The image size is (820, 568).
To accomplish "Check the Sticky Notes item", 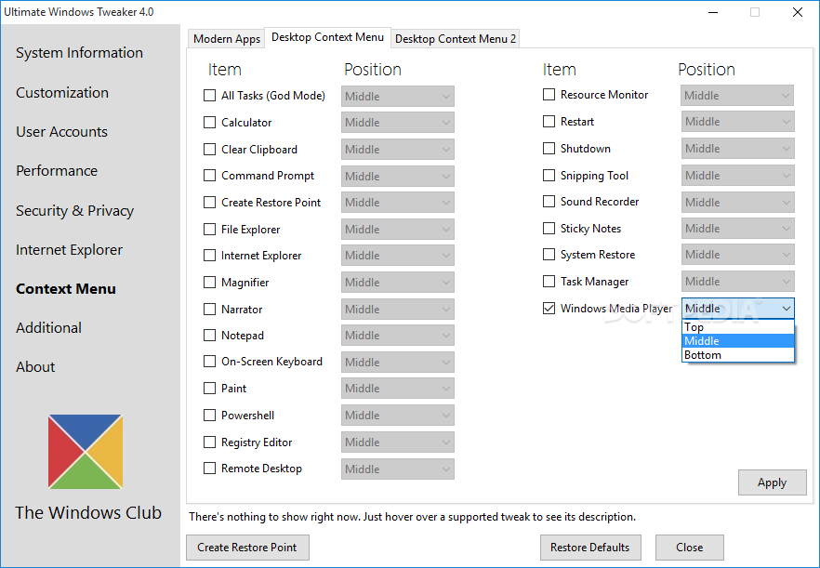I will coord(549,229).
